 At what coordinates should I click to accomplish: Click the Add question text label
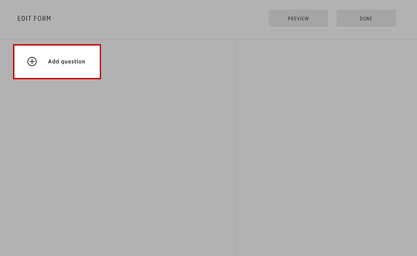pos(66,62)
